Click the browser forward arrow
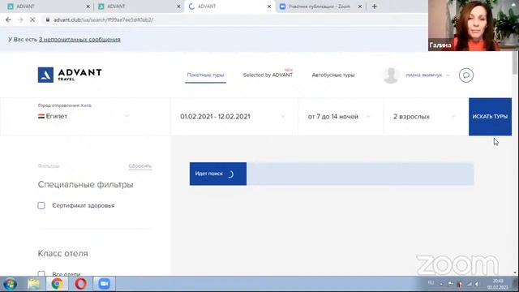Screen dimensions: 519x292 20,19
